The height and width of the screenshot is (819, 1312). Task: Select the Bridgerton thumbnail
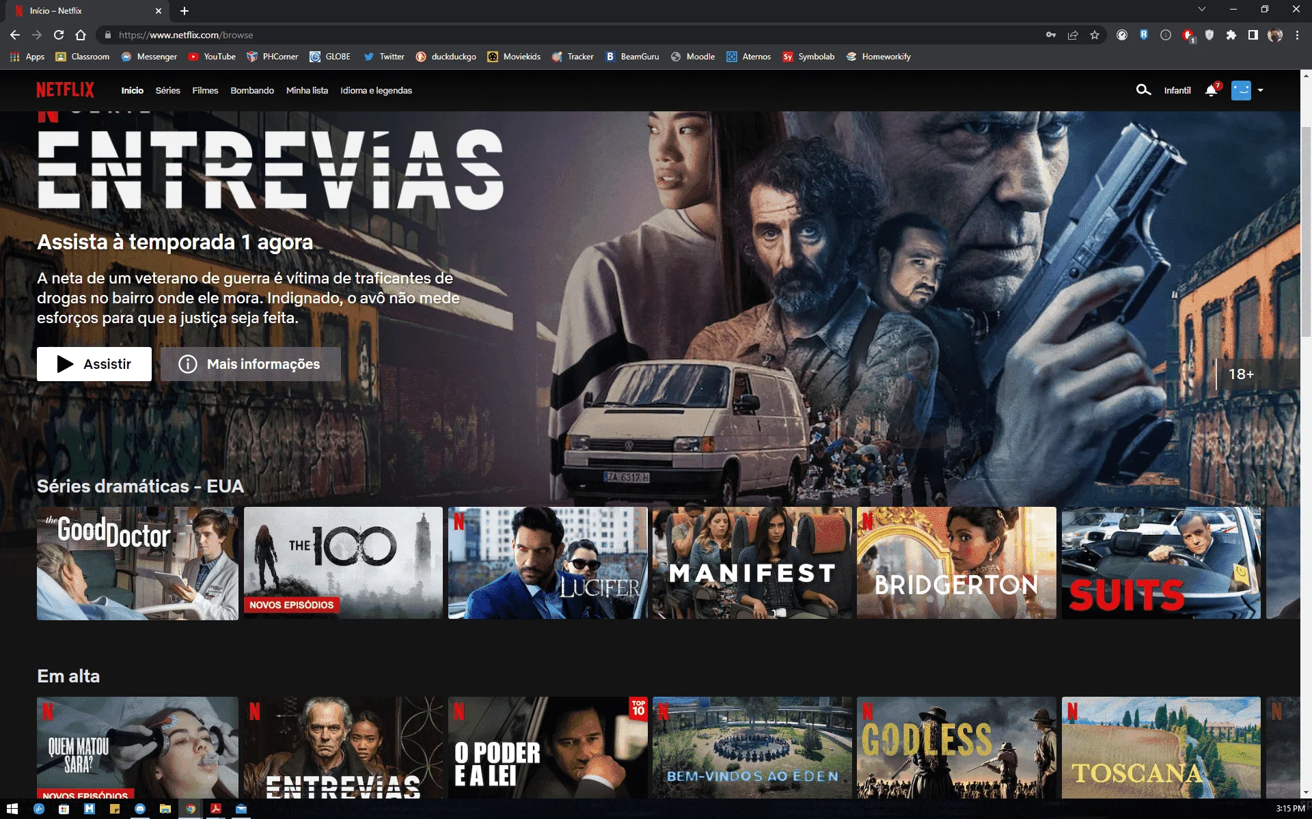point(957,563)
